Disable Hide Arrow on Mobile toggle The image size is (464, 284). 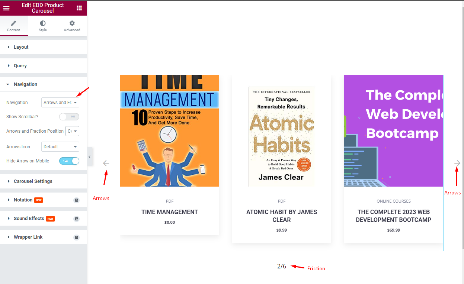[x=69, y=161]
